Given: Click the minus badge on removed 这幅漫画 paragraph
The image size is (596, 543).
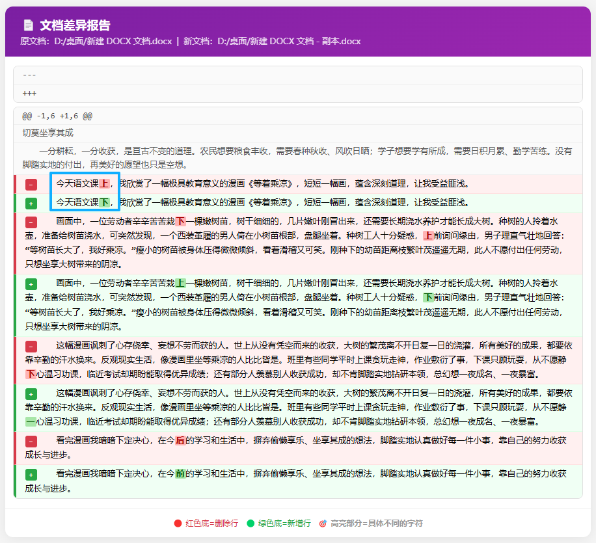Looking at the screenshot, I should pos(31,346).
